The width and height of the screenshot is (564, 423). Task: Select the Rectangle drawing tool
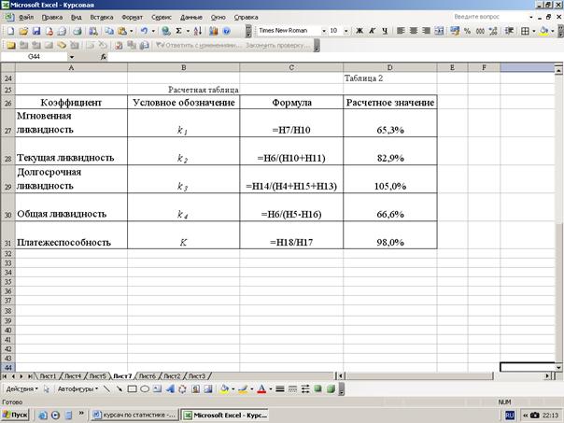pyautogui.click(x=132, y=388)
